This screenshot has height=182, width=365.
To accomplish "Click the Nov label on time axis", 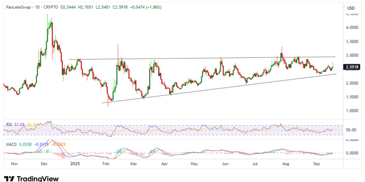I will (15, 164).
